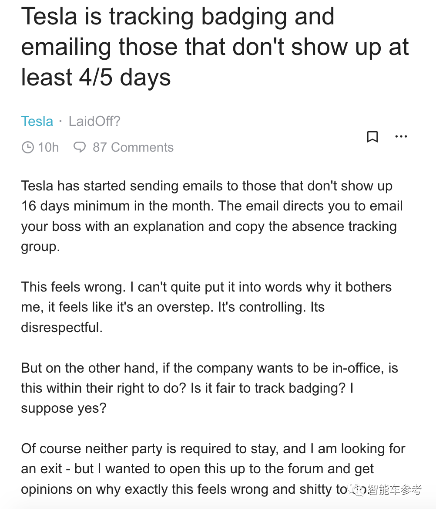Click the paragraph starting 'This feels wrong'
The height and width of the screenshot is (509, 436).
click(206, 307)
